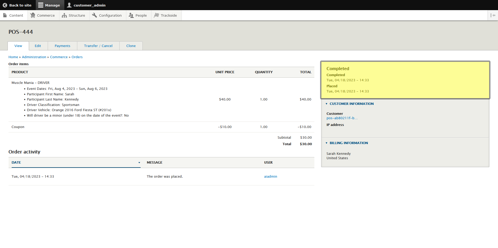Click the Subtotal $30.00 amount
The width and height of the screenshot is (498, 248).
(306, 138)
